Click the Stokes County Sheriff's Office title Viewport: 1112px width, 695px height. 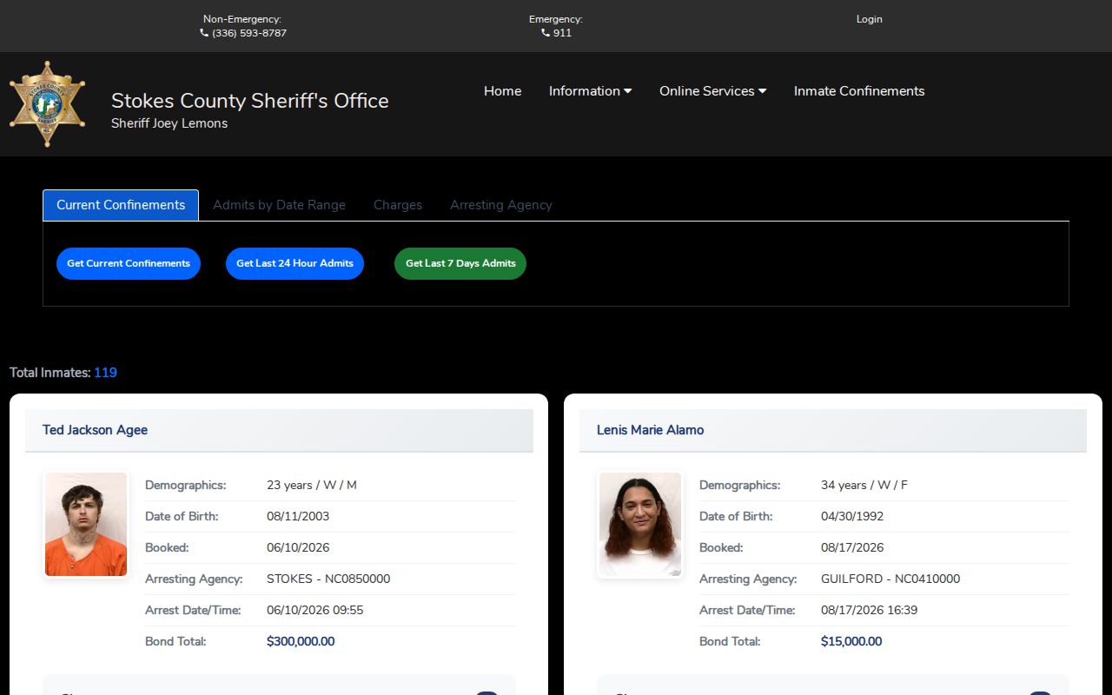(x=250, y=101)
